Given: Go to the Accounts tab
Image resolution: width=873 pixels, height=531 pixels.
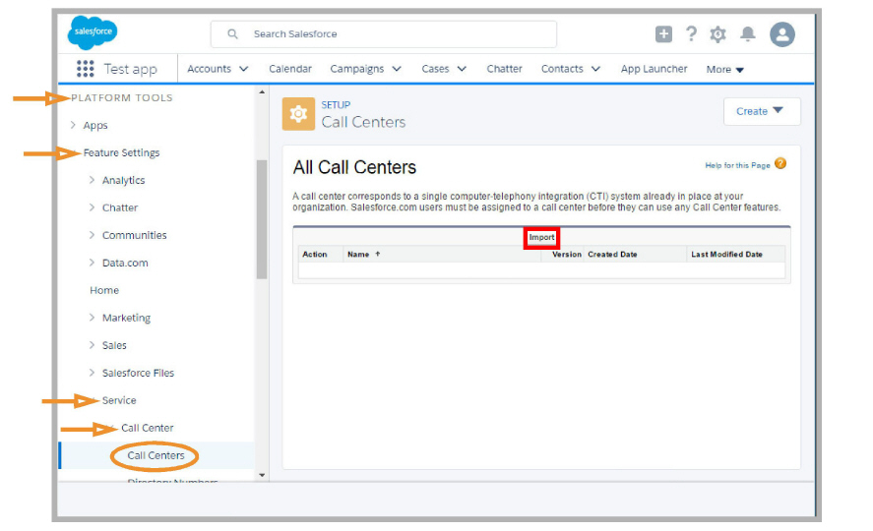Looking at the screenshot, I should click(x=210, y=69).
